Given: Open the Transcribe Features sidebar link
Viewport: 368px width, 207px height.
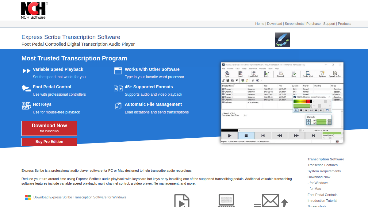Looking at the screenshot, I should (323, 165).
